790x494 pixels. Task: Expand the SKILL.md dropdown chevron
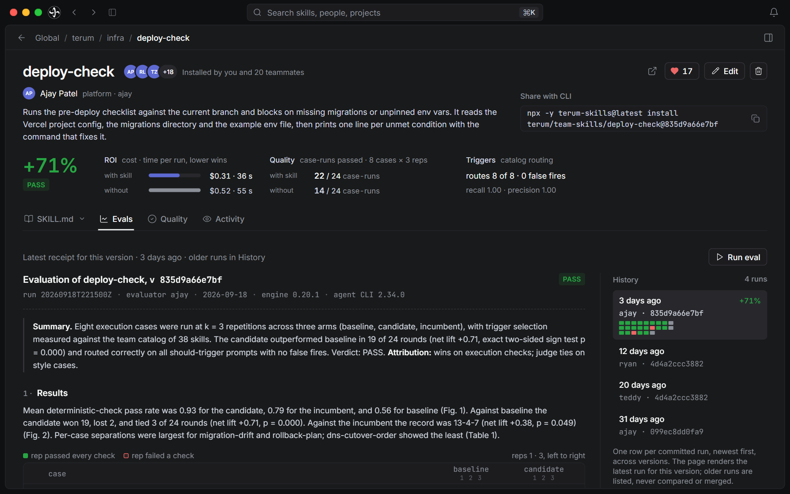point(82,219)
